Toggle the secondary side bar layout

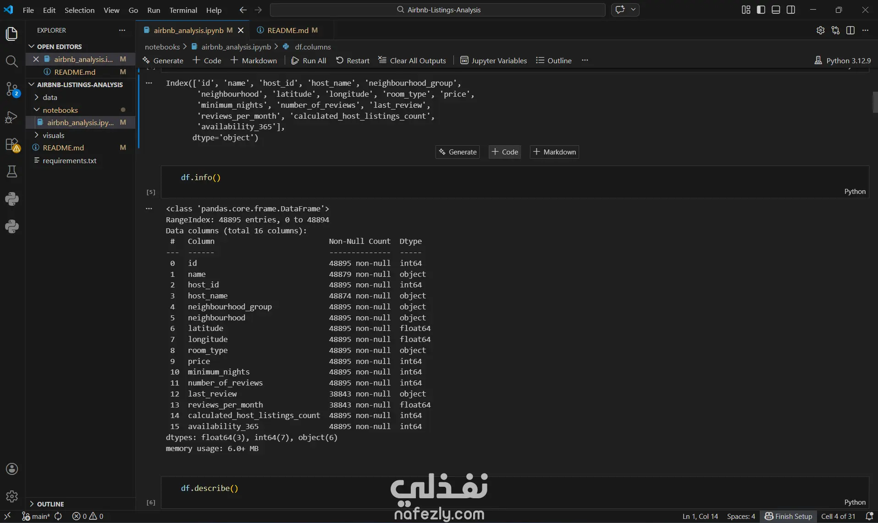pyautogui.click(x=791, y=10)
